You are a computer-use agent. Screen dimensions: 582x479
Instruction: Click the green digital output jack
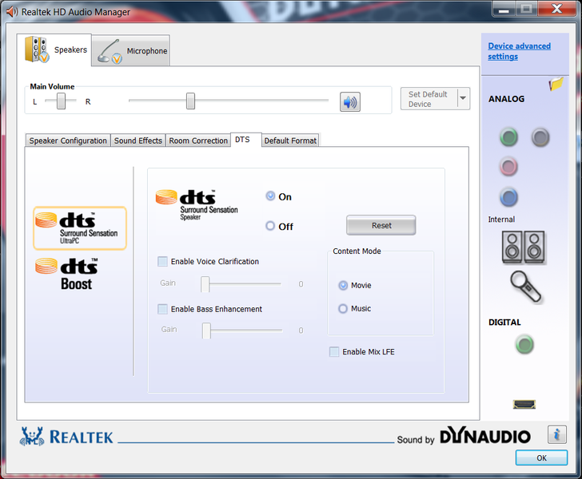click(x=524, y=344)
